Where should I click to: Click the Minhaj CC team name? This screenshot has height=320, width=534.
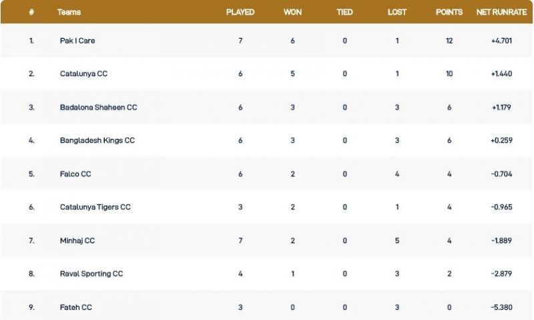[77, 241]
